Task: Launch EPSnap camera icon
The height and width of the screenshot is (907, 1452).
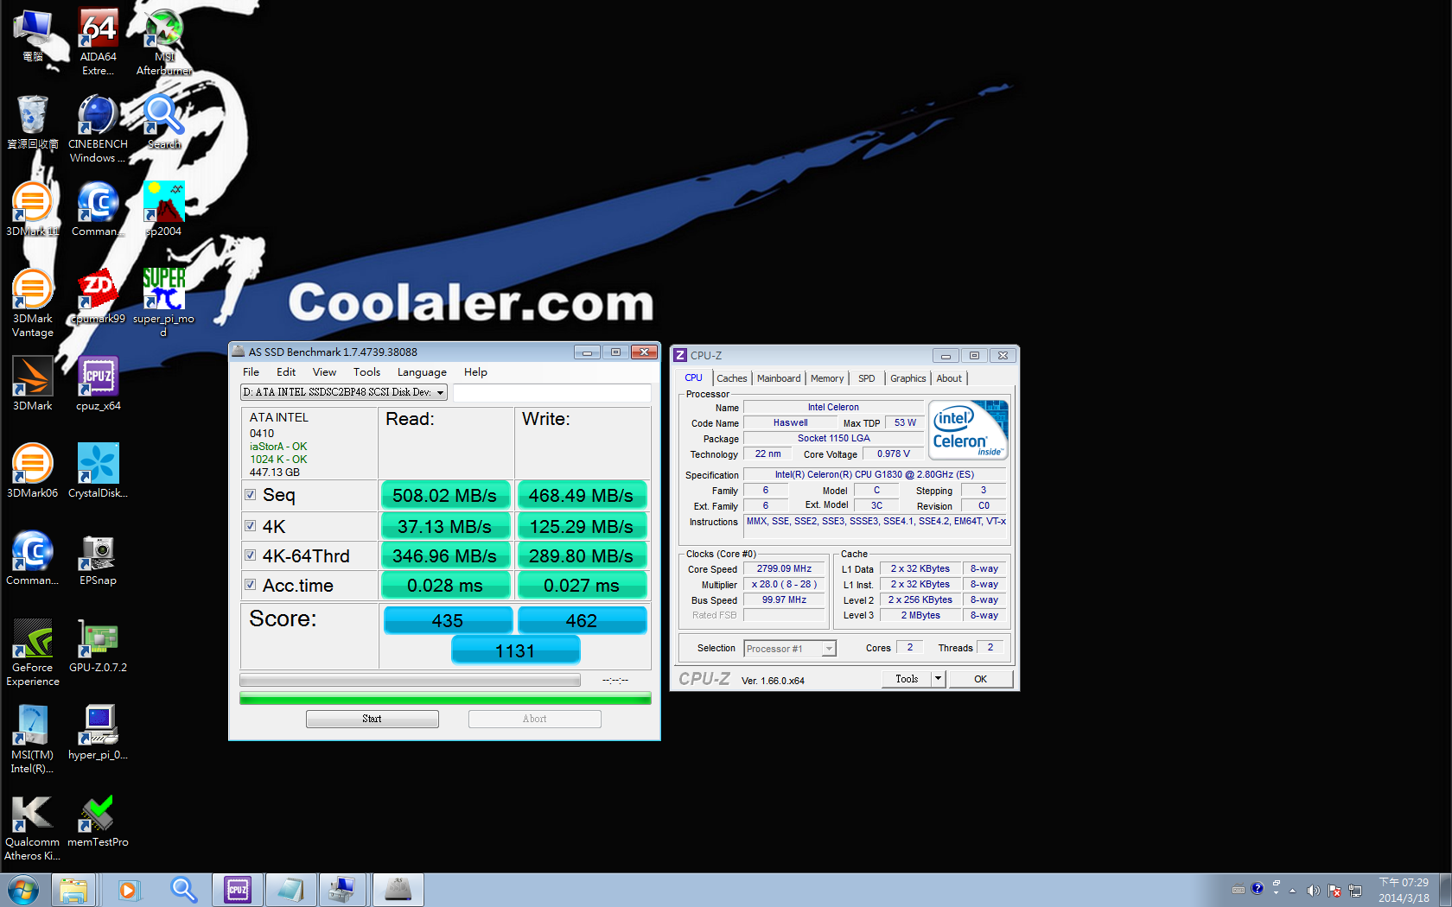Action: pos(98,558)
